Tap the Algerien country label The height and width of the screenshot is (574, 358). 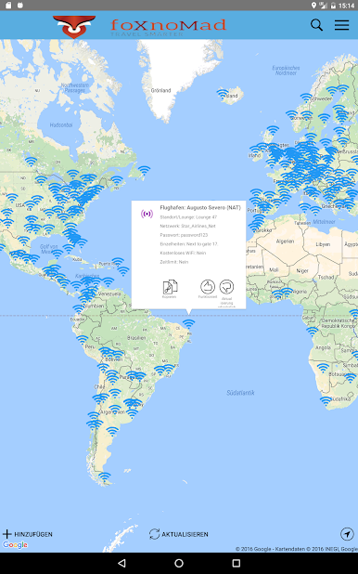285,241
